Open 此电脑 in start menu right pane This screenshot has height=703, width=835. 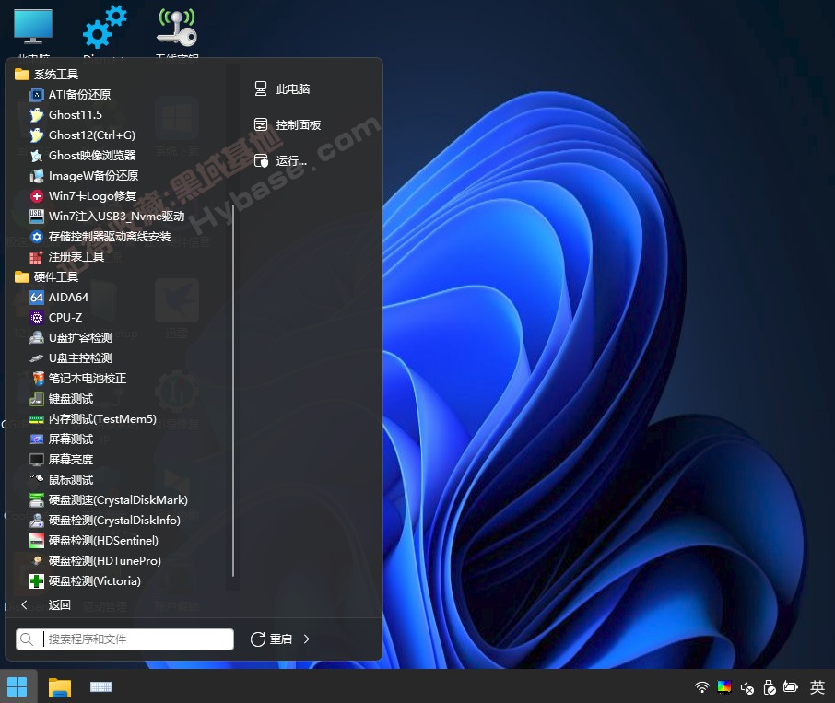click(282, 88)
